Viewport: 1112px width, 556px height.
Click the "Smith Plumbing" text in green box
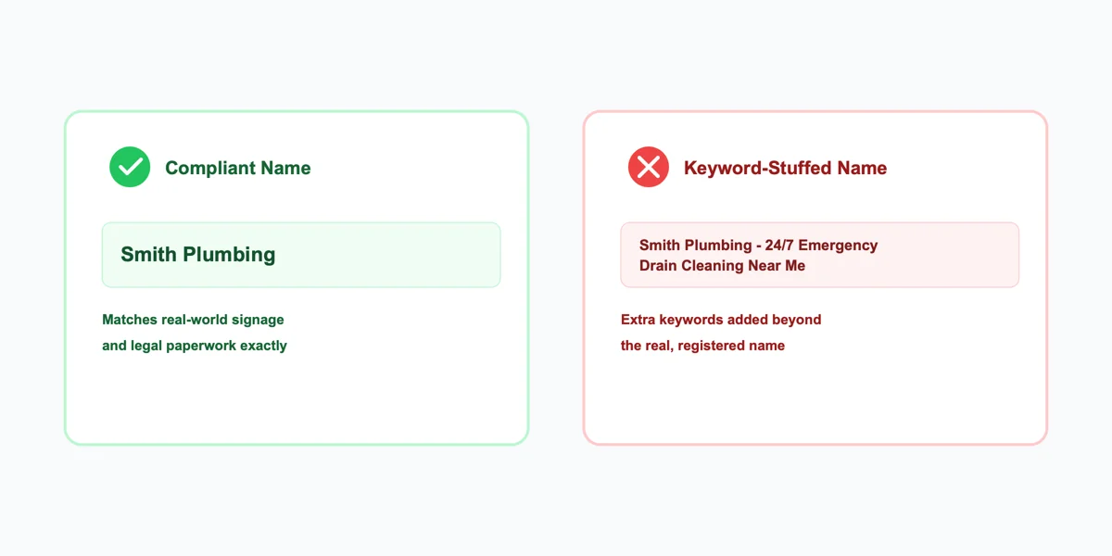(x=198, y=254)
